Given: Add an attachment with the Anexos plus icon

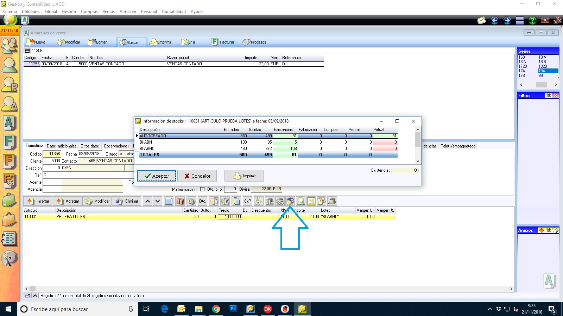Looking at the screenshot, I should tap(541, 230).
